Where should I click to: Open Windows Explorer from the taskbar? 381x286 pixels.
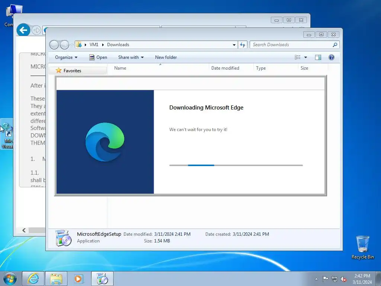click(56, 279)
